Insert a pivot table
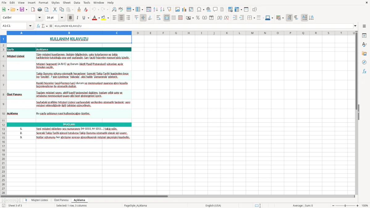This screenshot has height=208, width=370. (x=191, y=10)
